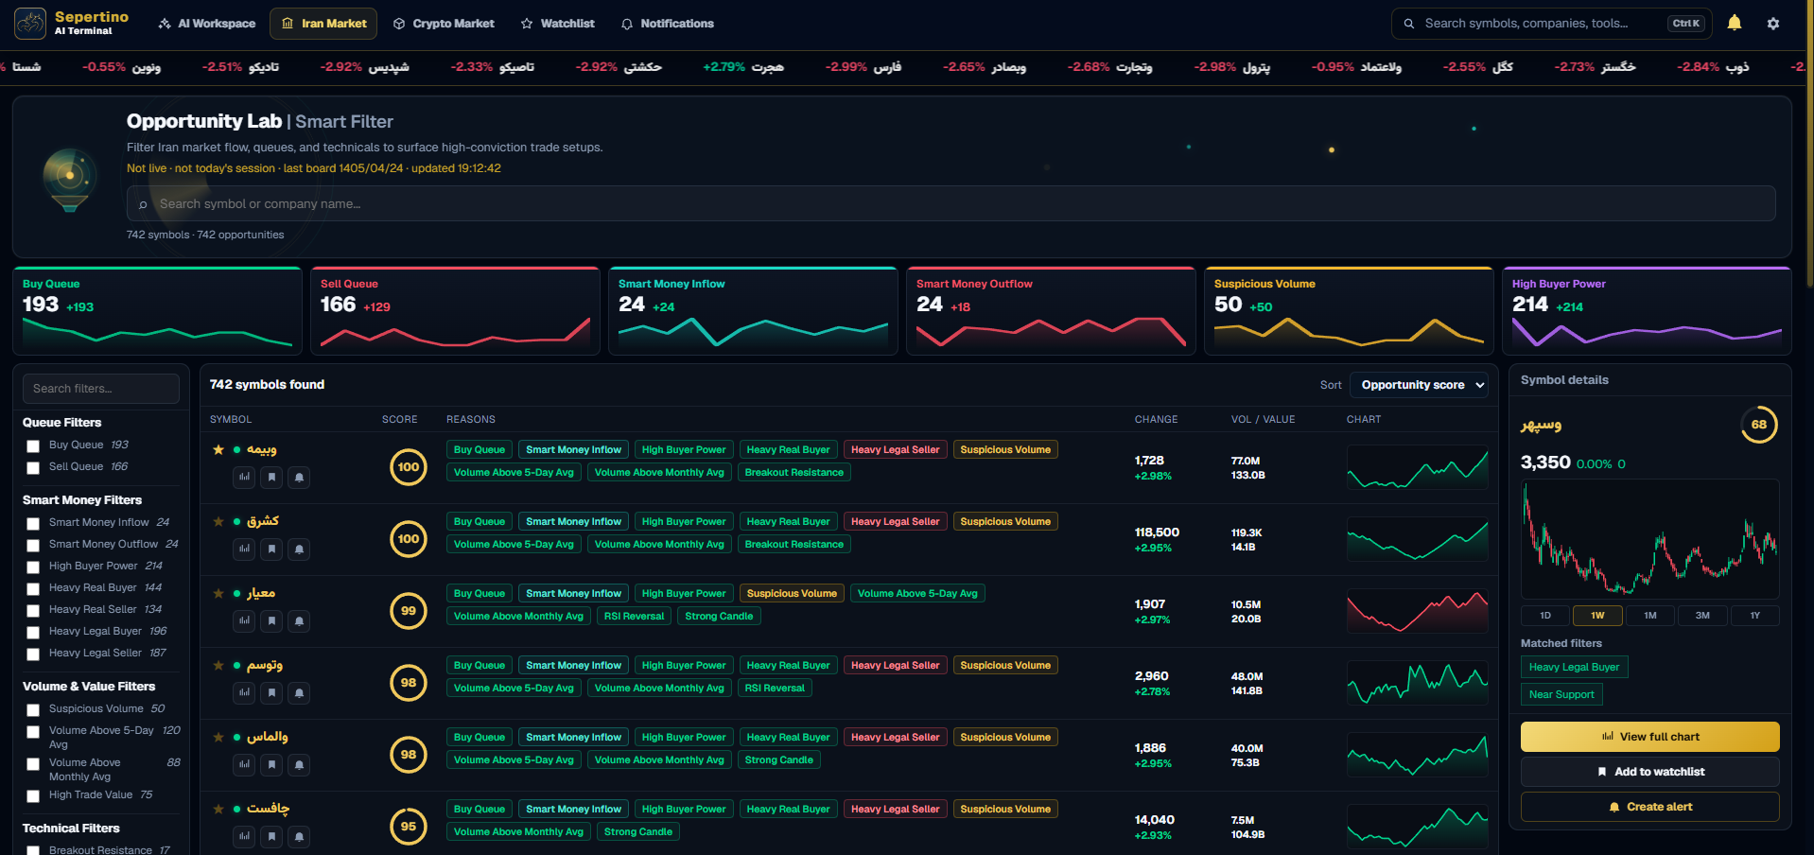Bookmark والماس using its bookmark icon

pos(272,764)
